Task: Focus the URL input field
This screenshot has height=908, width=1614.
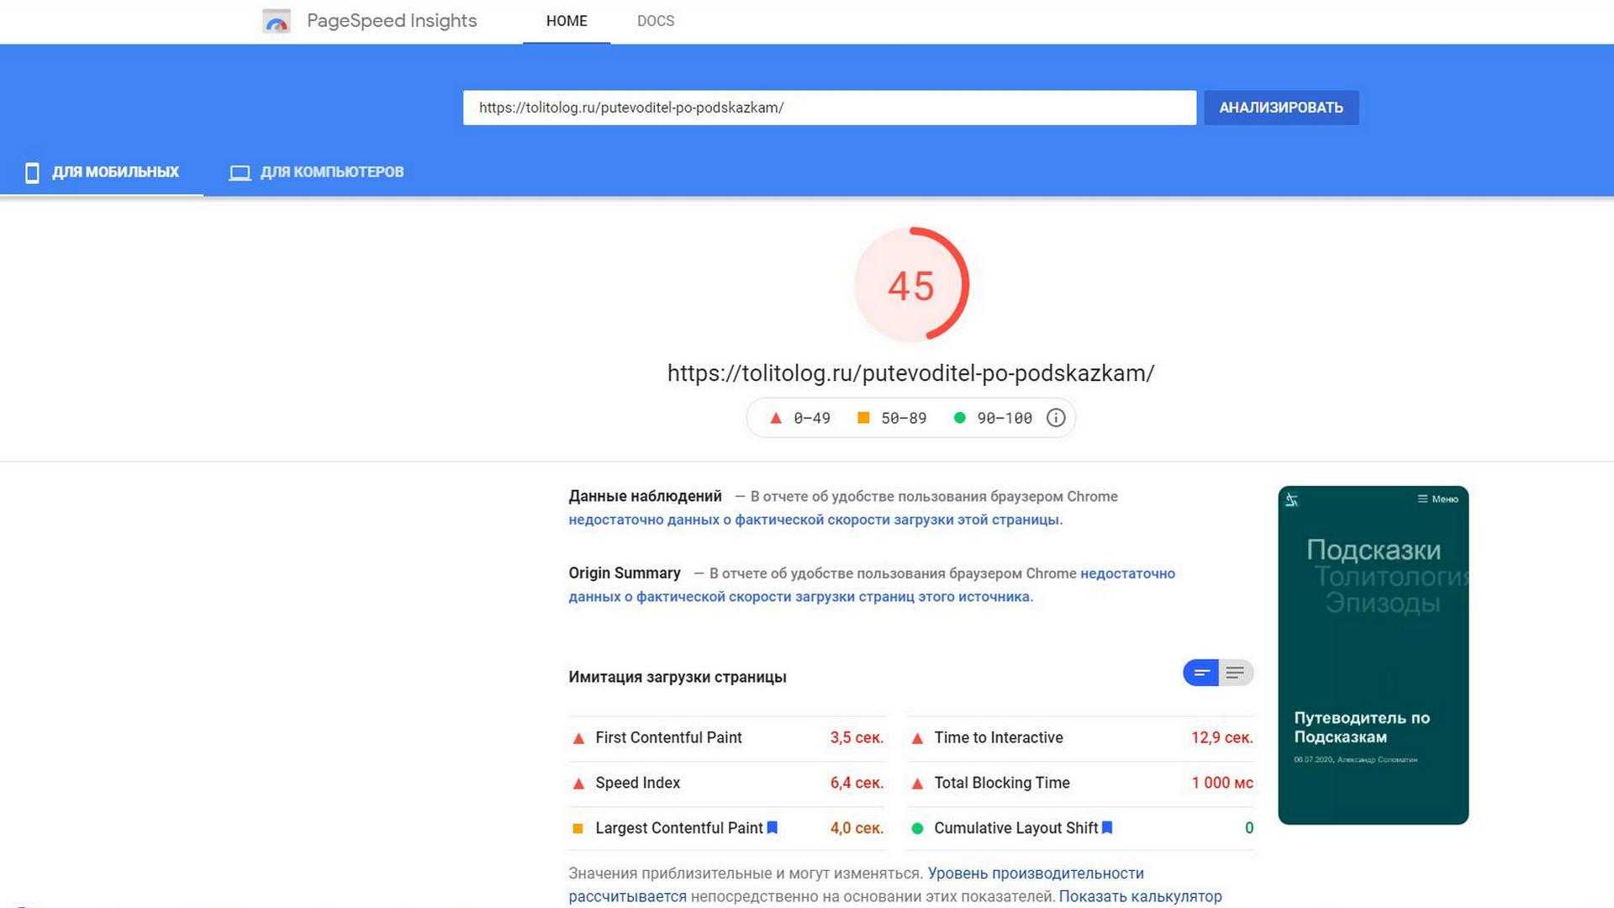Action: pyautogui.click(x=829, y=108)
